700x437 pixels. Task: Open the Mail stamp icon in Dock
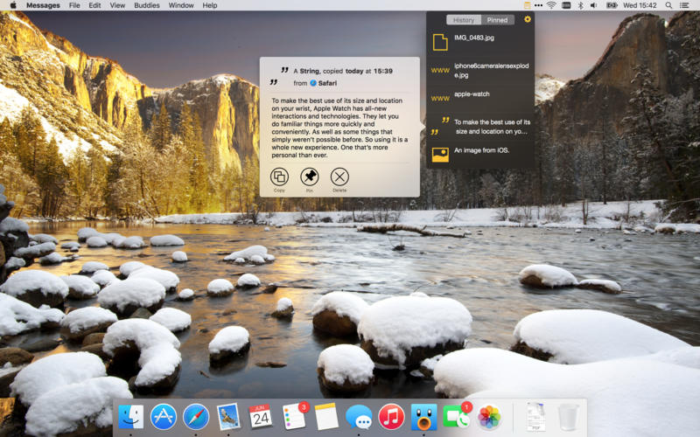228,417
